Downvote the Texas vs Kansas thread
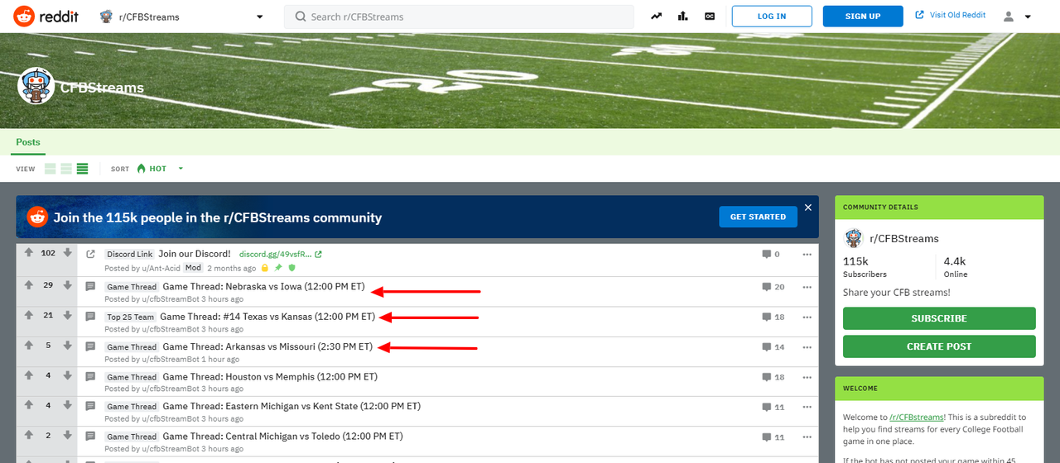This screenshot has width=1060, height=463. coord(67,315)
